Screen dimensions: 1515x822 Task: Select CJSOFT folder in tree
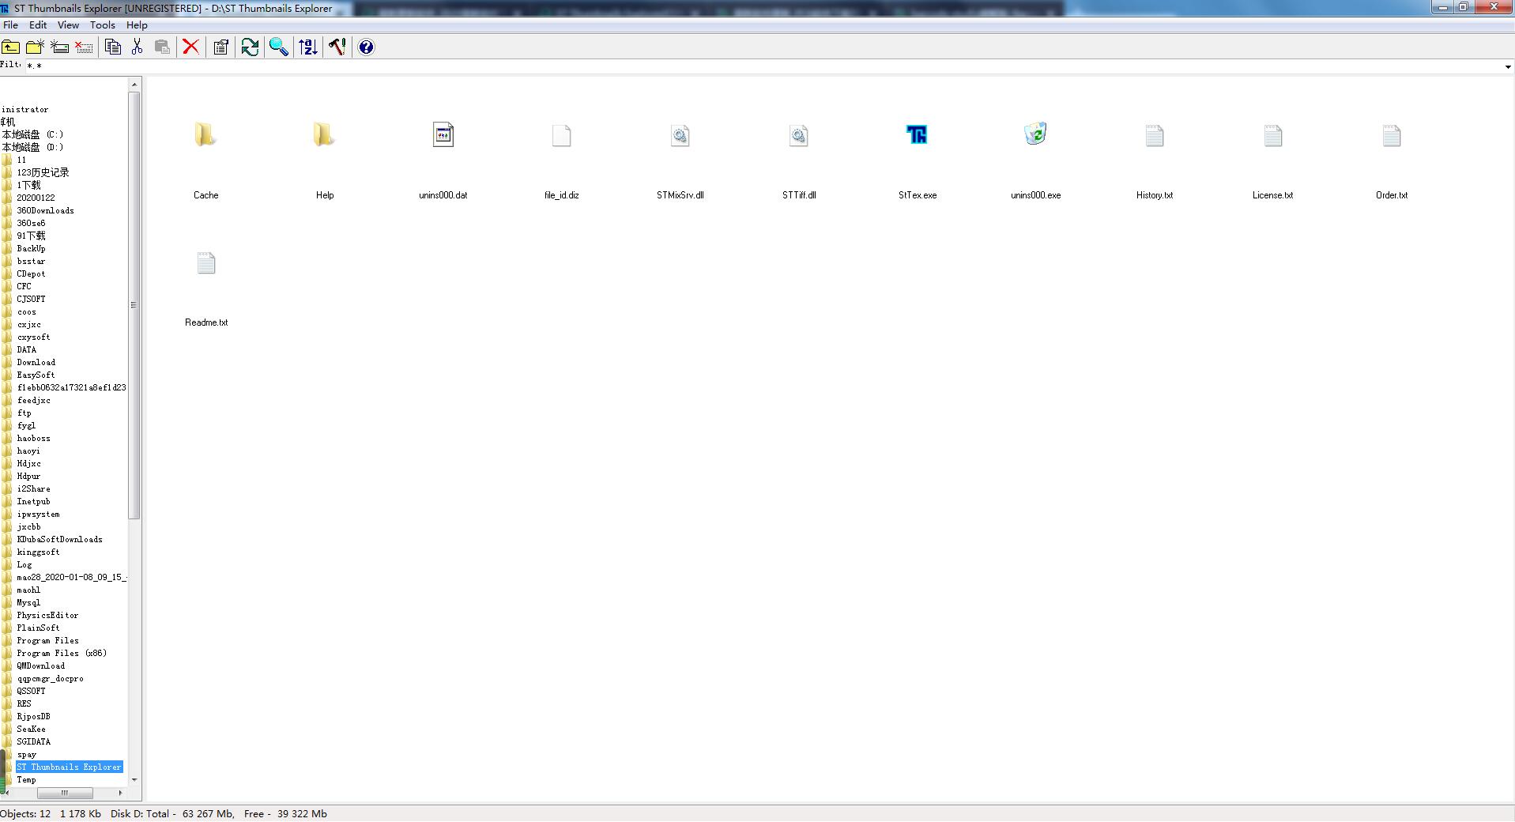point(31,300)
